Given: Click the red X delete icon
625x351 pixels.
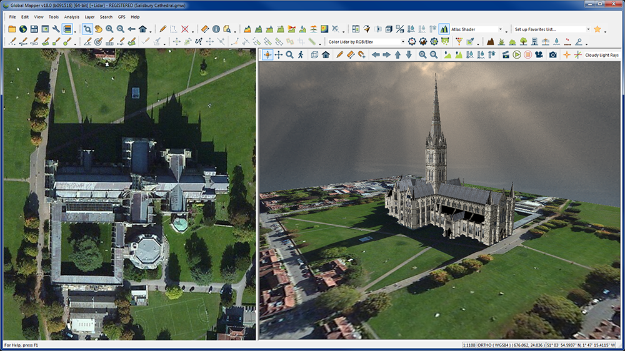Looking at the screenshot, I should (184, 29).
